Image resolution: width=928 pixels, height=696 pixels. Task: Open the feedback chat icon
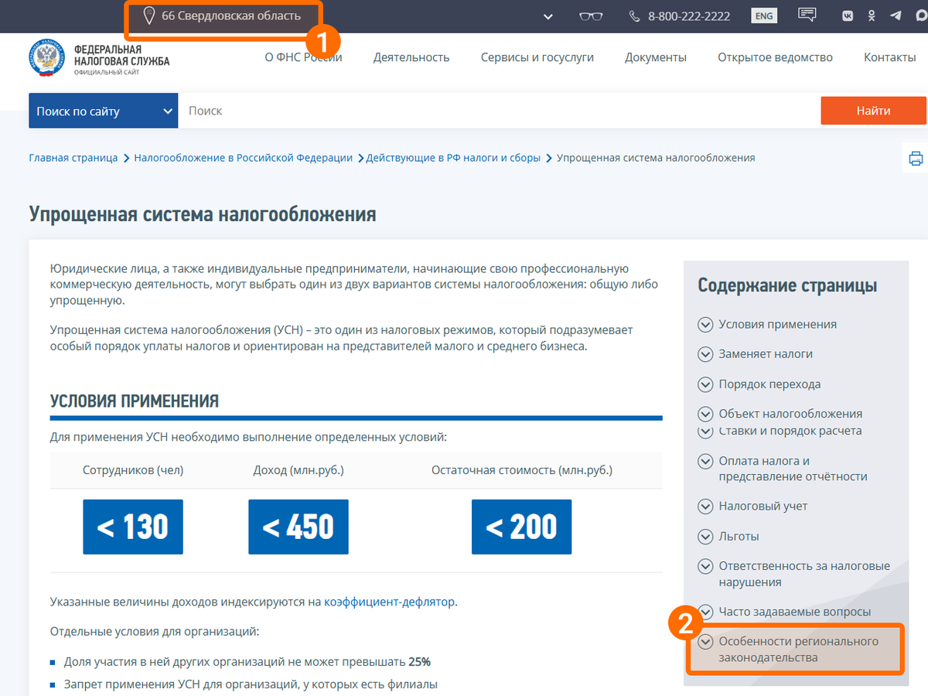pos(807,15)
